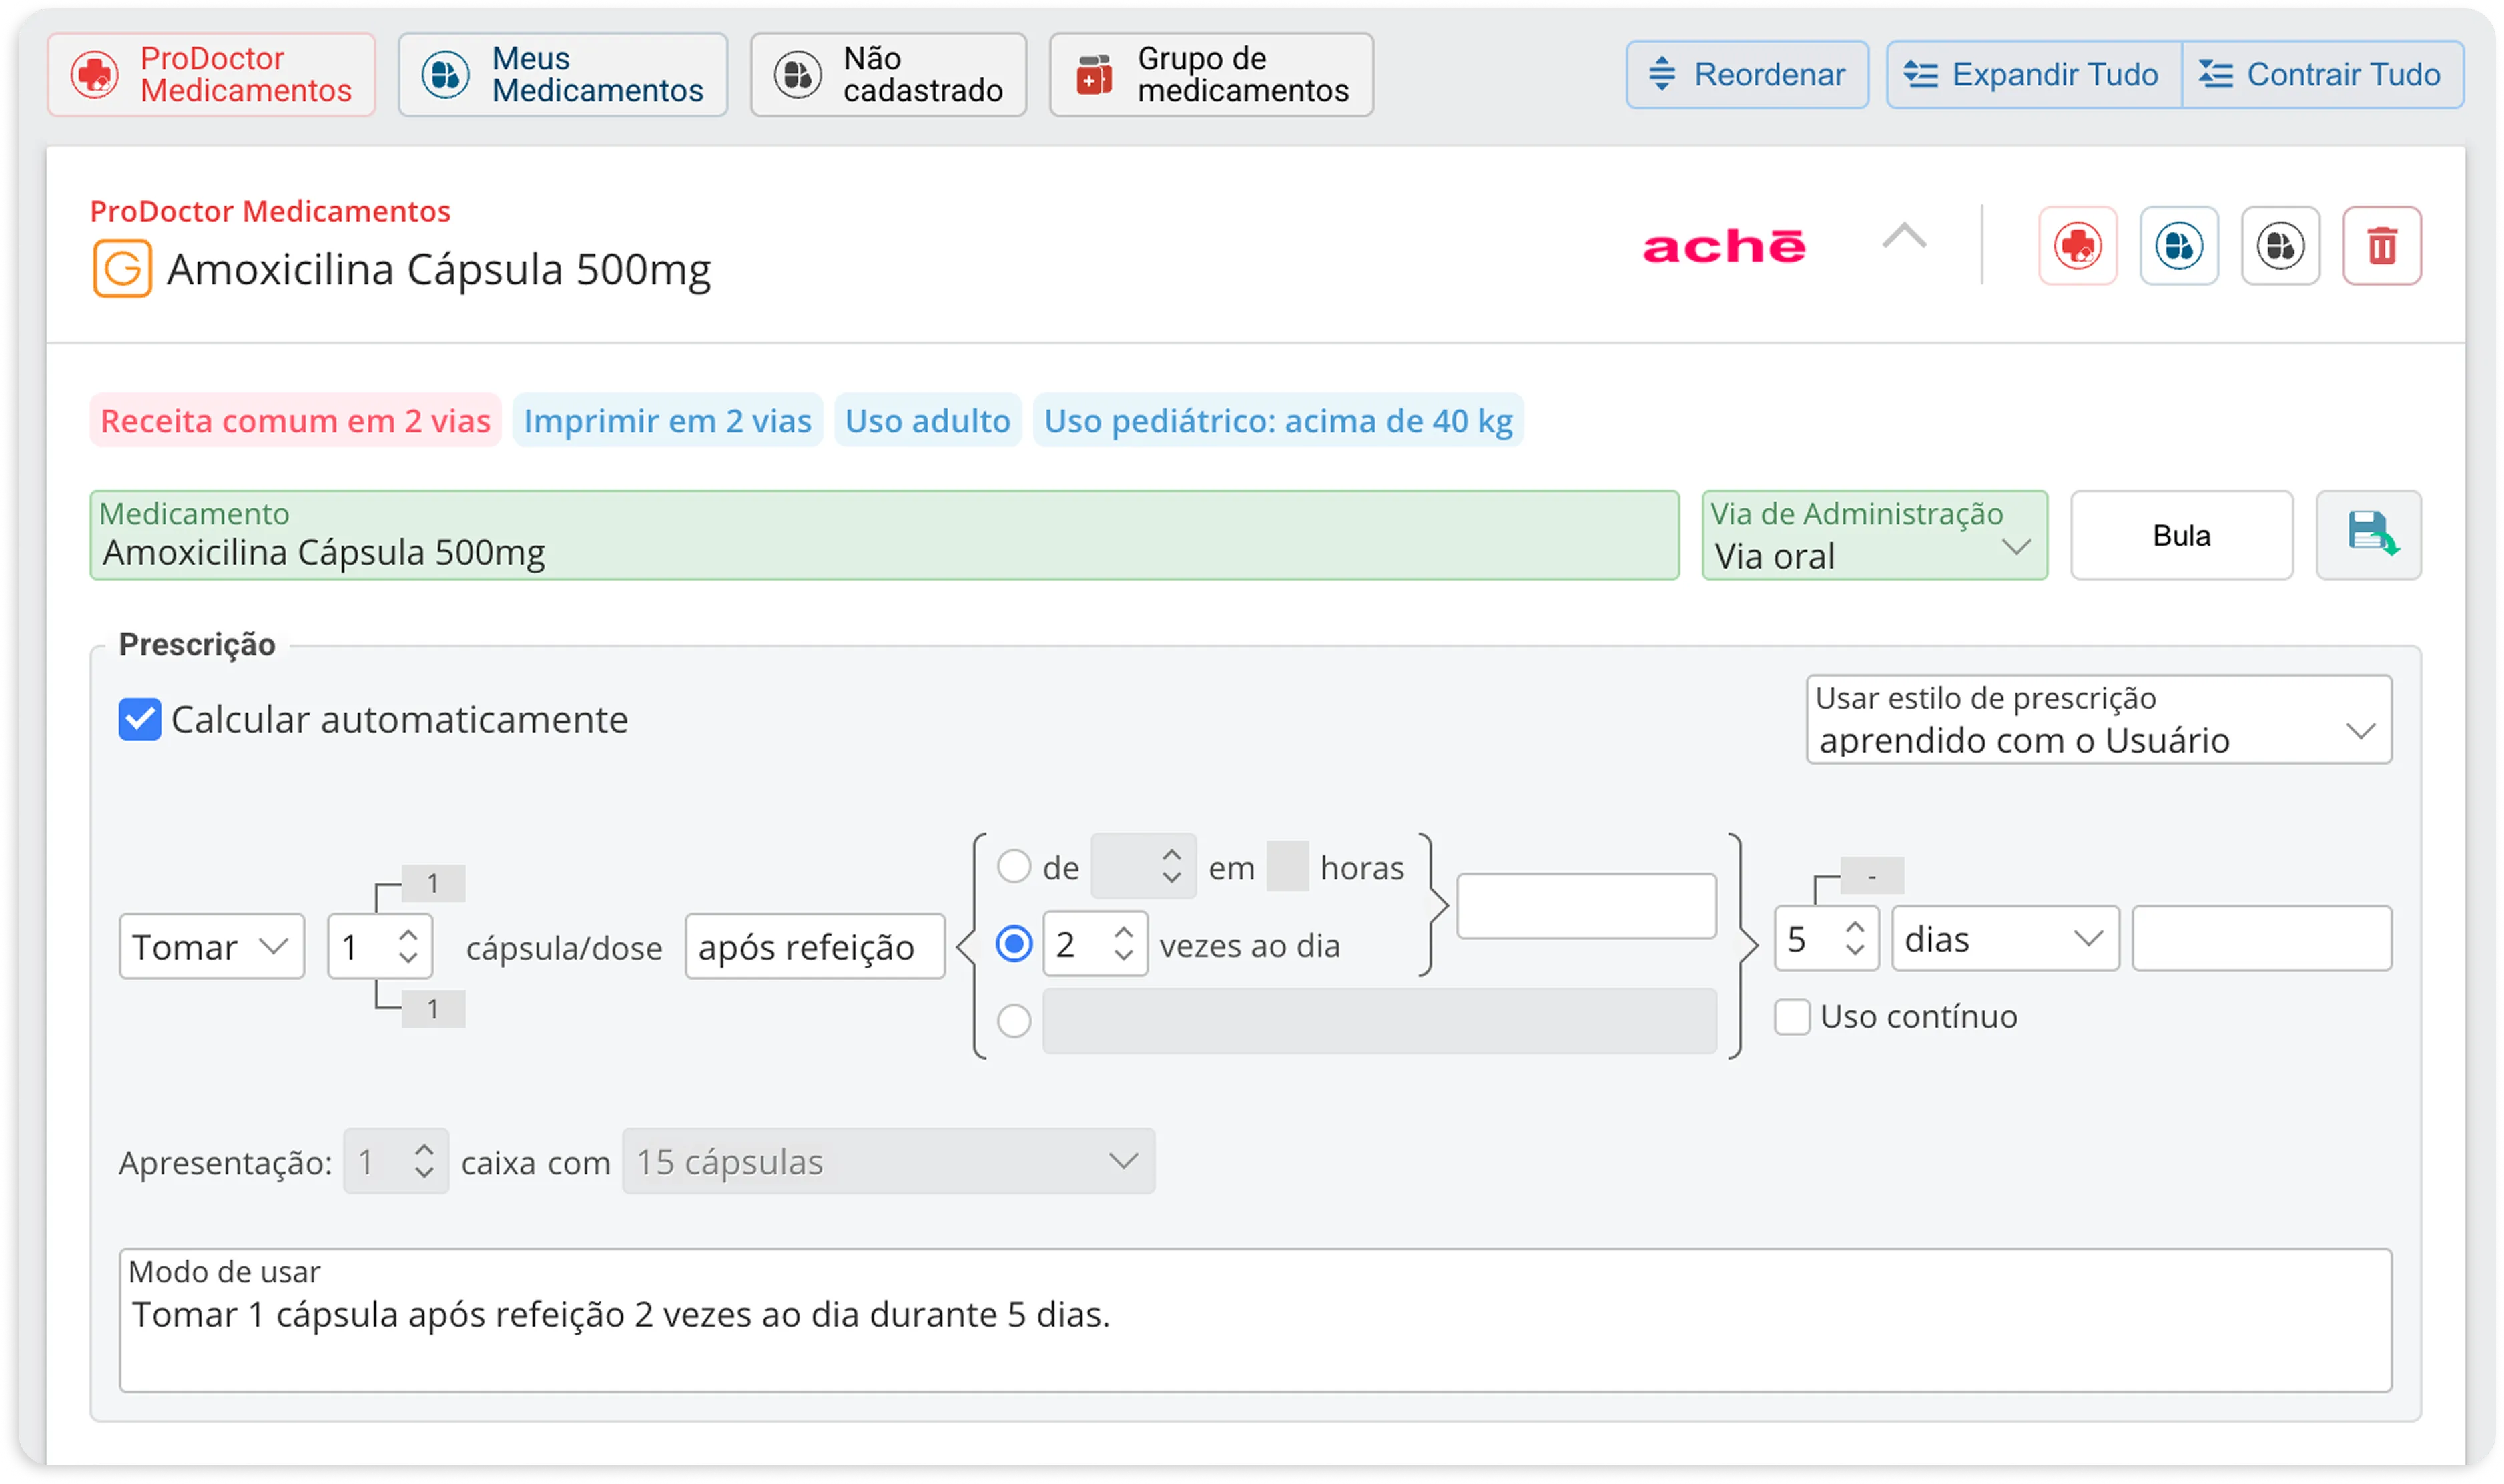Click Expandir Tudo button

click(2034, 75)
